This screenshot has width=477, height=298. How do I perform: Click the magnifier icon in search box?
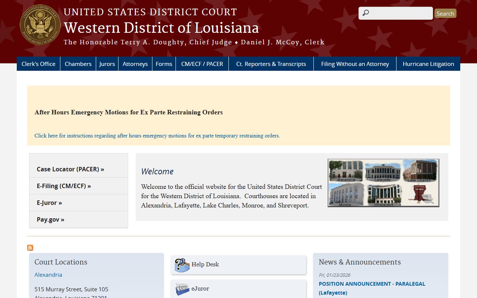(366, 13)
